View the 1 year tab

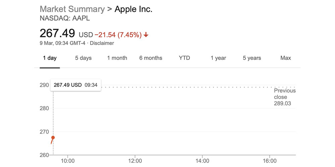point(218,58)
